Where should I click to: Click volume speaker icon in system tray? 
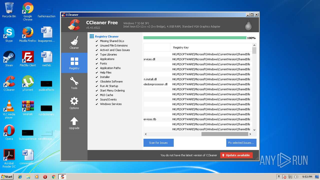coord(296,177)
